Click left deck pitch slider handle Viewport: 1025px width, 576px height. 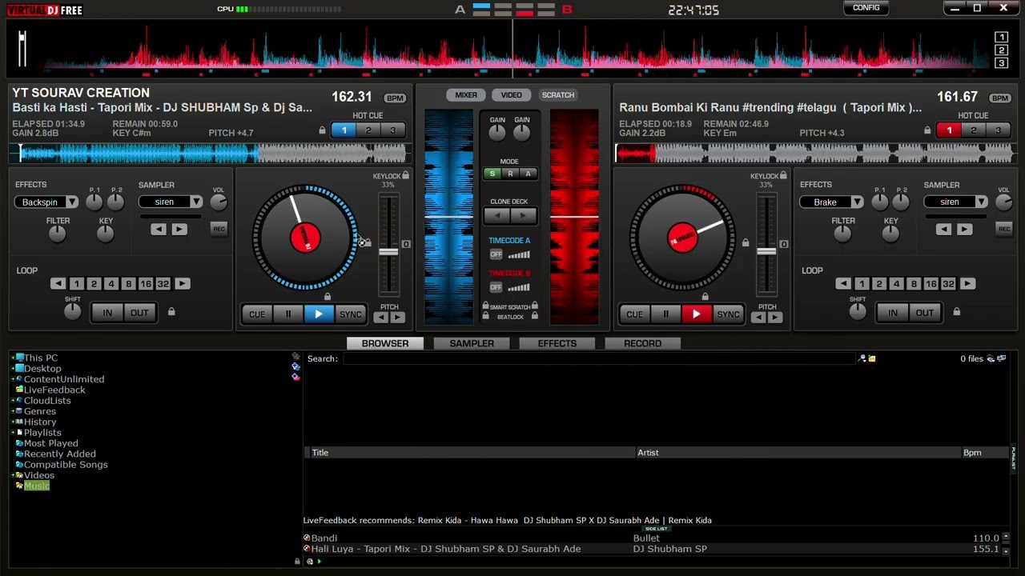388,252
